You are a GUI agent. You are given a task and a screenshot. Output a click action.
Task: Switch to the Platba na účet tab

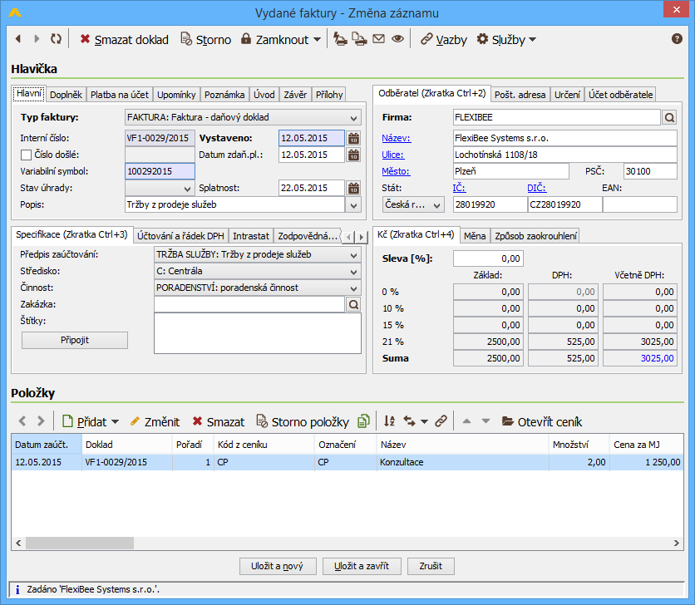120,95
